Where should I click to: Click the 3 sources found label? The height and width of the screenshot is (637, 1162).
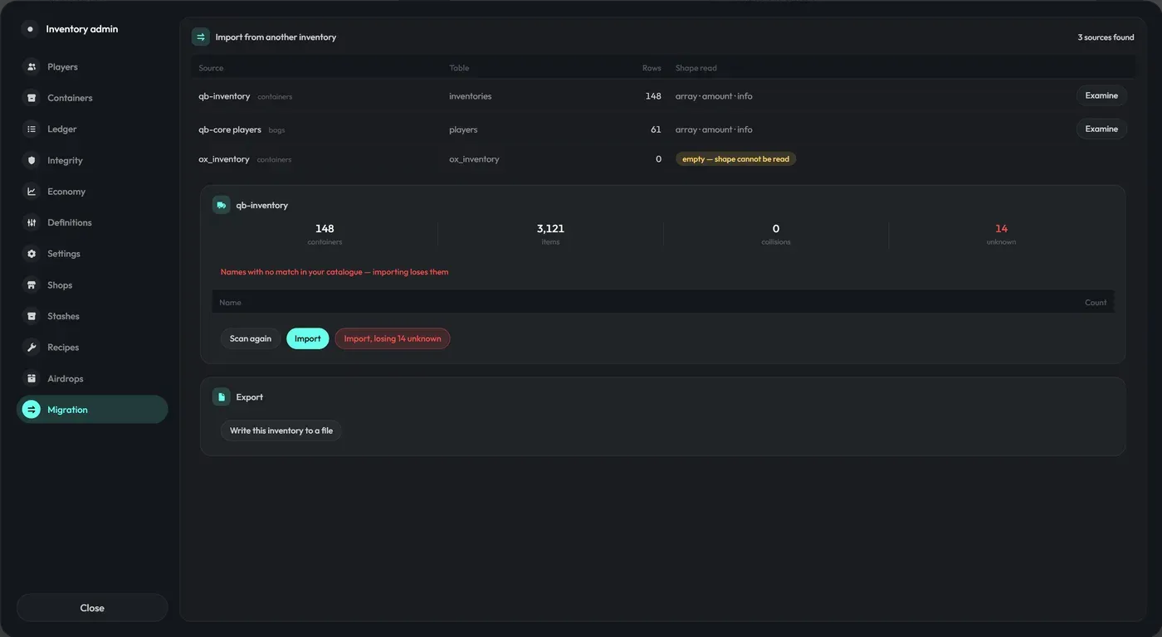click(1106, 37)
